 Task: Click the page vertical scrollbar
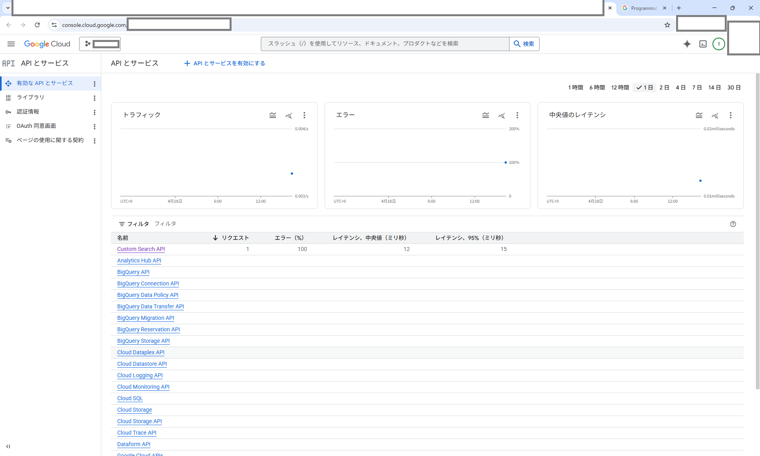pyautogui.click(x=758, y=232)
